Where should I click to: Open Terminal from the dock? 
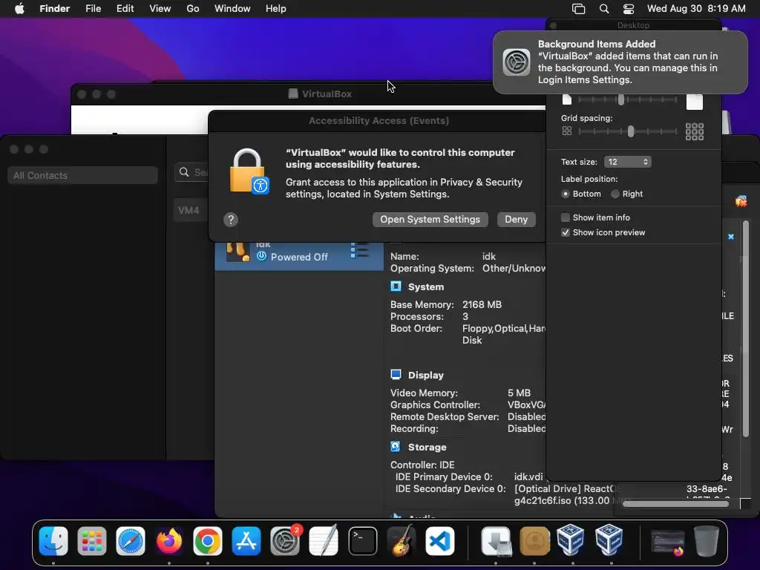coord(362,541)
